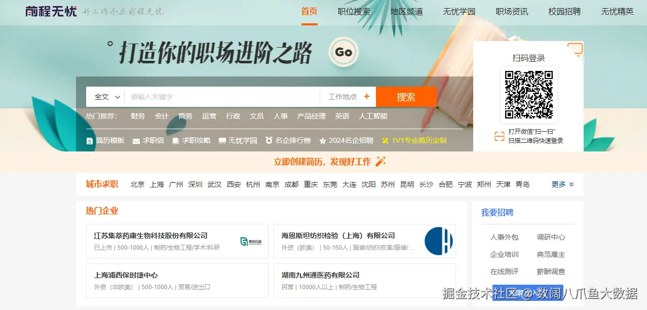
Task: Click the 会计 hot keyword
Action: point(162,116)
